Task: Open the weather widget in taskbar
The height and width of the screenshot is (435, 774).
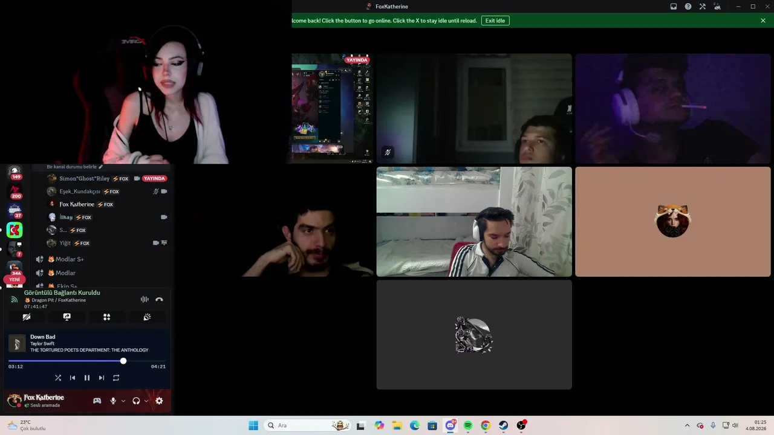Action: point(27,425)
